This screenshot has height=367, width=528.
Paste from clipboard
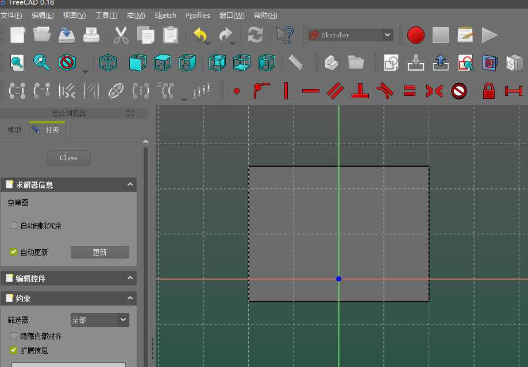171,35
